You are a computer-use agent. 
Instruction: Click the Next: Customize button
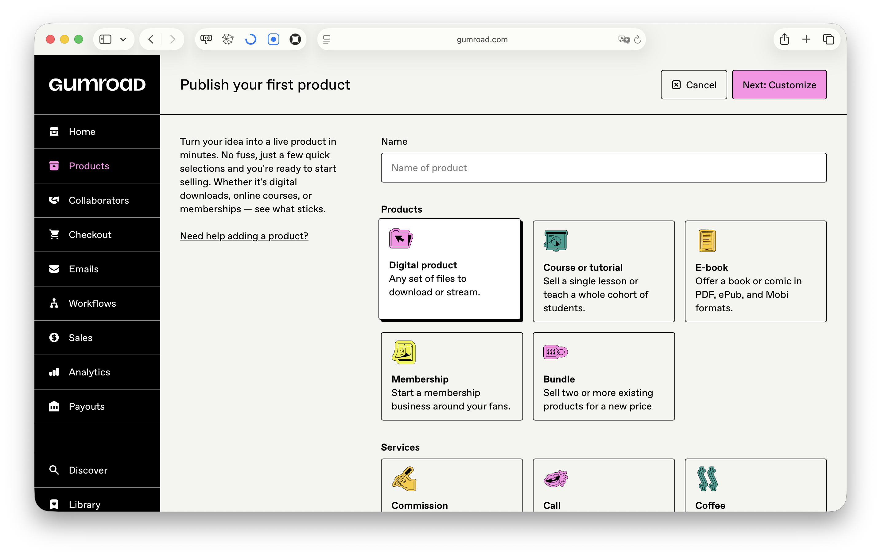(x=779, y=85)
